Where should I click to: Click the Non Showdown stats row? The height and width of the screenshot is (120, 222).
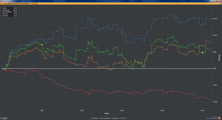click(10, 12)
